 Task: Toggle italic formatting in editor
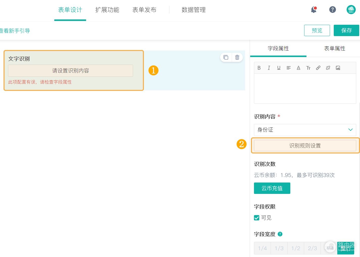pos(269,68)
